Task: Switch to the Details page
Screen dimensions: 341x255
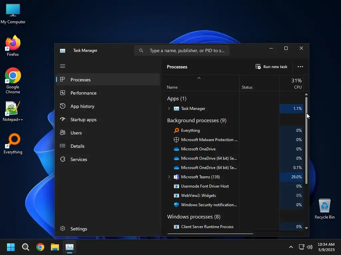Action: pos(108,146)
